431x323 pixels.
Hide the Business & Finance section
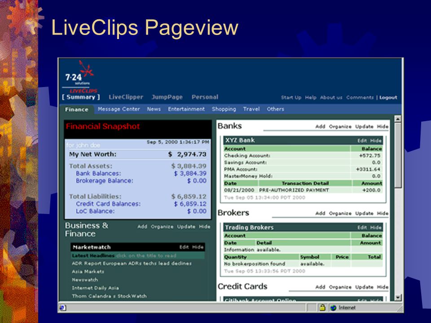pos(205,227)
